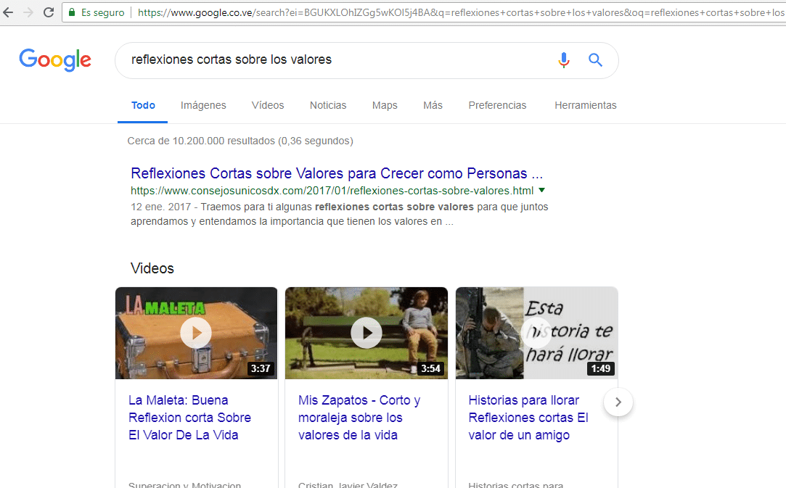Screen dimensions: 786x488
Task: Open the green dropdown arrow beside the consejosunicosdx URL
Action: tap(542, 190)
